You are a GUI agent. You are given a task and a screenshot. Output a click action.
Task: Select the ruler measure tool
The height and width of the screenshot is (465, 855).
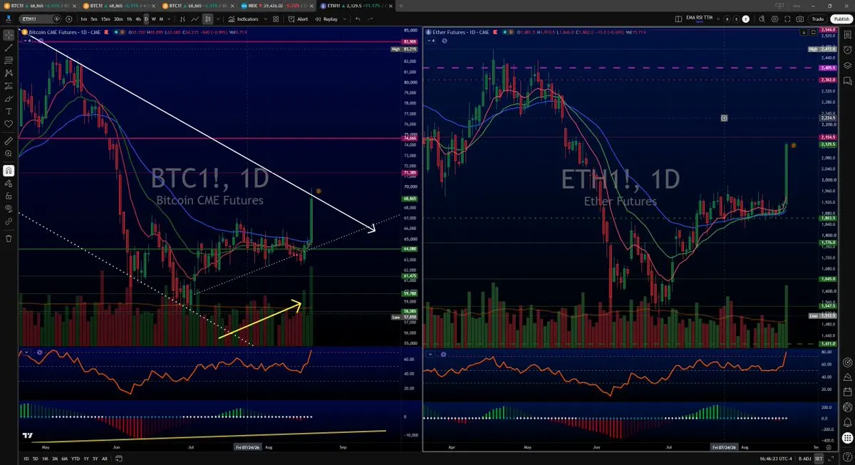(9, 142)
